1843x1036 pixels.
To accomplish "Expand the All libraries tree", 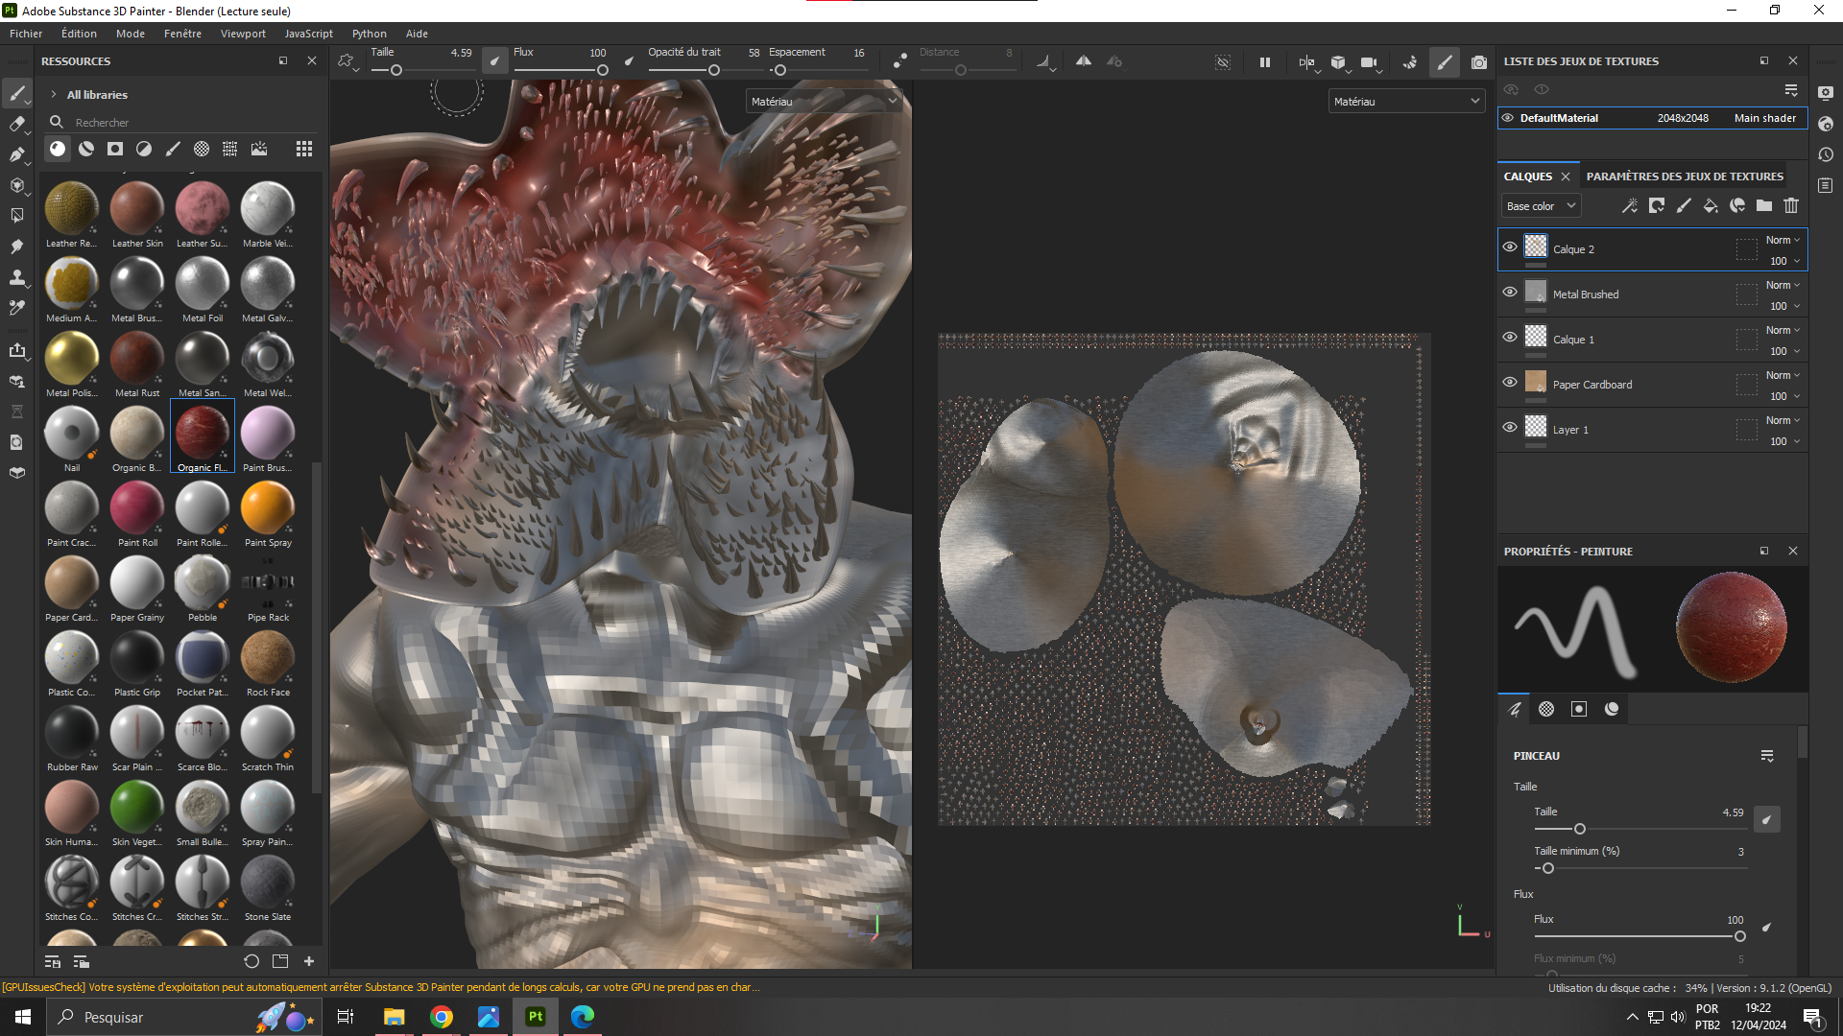I will click(x=54, y=95).
